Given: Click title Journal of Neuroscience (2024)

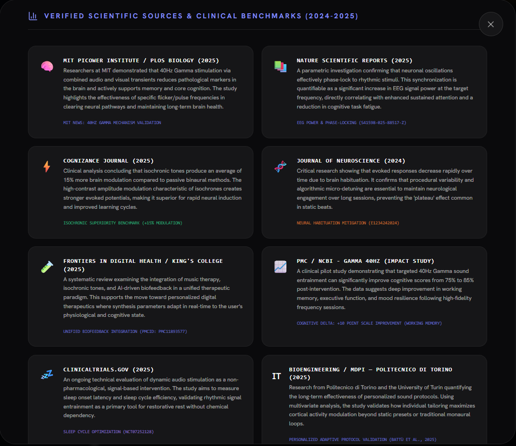Looking at the screenshot, I should tap(351, 161).
